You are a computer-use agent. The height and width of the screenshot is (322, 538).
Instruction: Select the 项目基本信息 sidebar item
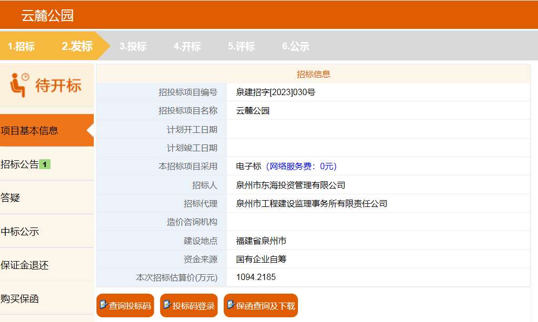pyautogui.click(x=29, y=131)
